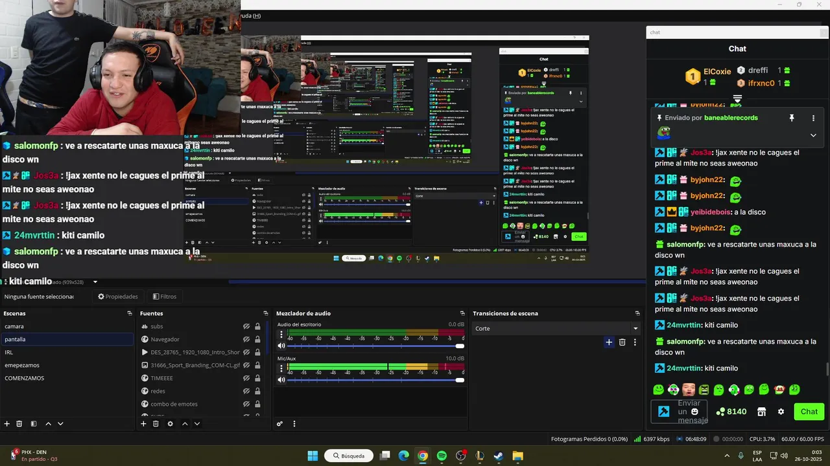Viewport: 830px width, 466px height.
Task: Toggle visibility of combo de emotes source
Action: point(246,404)
